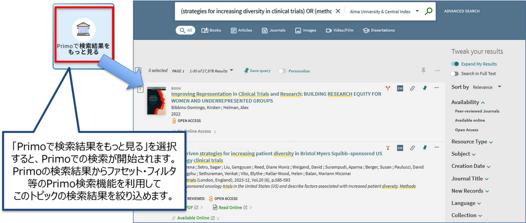Screen dimensions: 526x223
Task: Expand the Resource Type facet
Action: (472, 142)
